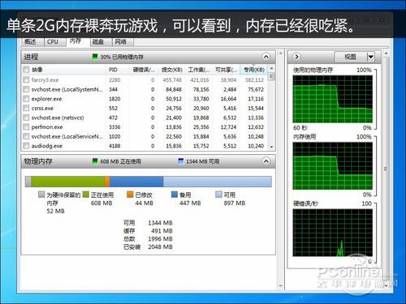This screenshot has width=406, height=304.
Task: Click the light blue 可用 memory bar segment
Action: [x=217, y=182]
